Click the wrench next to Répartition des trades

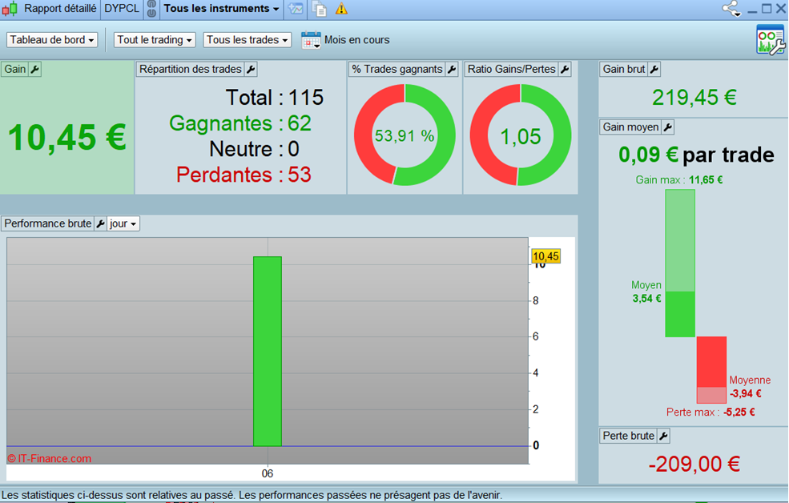point(251,70)
